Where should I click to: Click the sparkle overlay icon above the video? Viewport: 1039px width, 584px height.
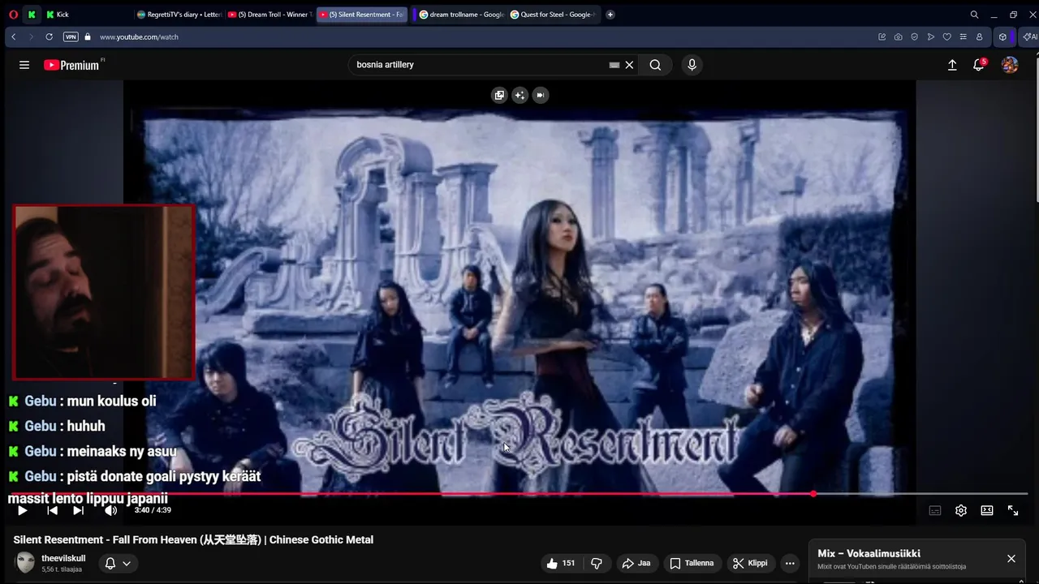[x=519, y=95]
